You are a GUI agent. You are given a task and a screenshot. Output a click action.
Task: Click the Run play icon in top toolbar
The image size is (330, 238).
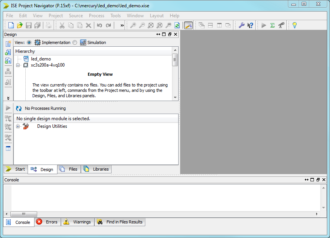pos(263,25)
